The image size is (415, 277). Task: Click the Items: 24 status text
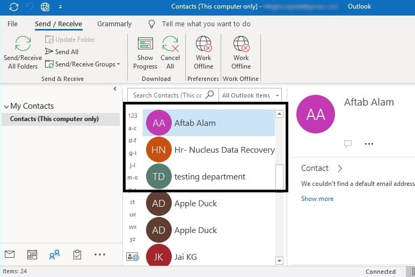[15, 271]
